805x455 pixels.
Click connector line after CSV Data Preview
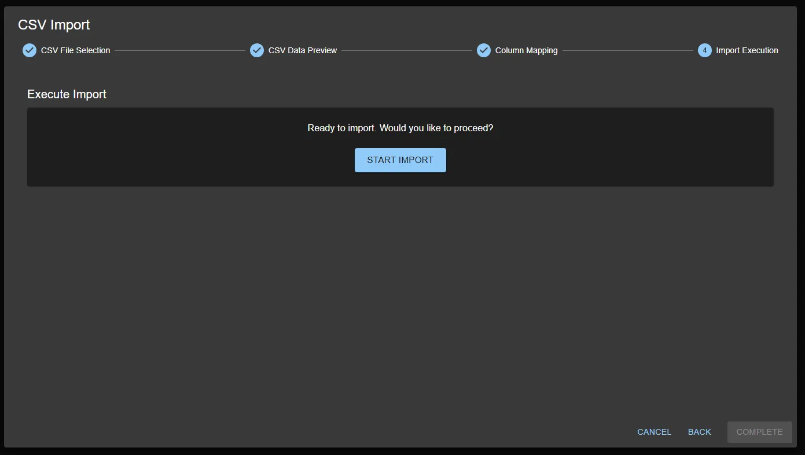tap(406, 50)
